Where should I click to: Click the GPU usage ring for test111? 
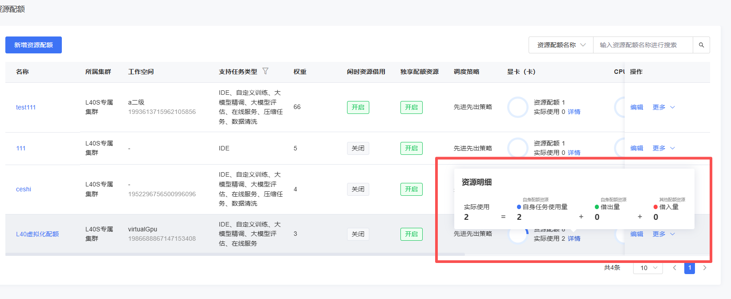[x=517, y=107]
